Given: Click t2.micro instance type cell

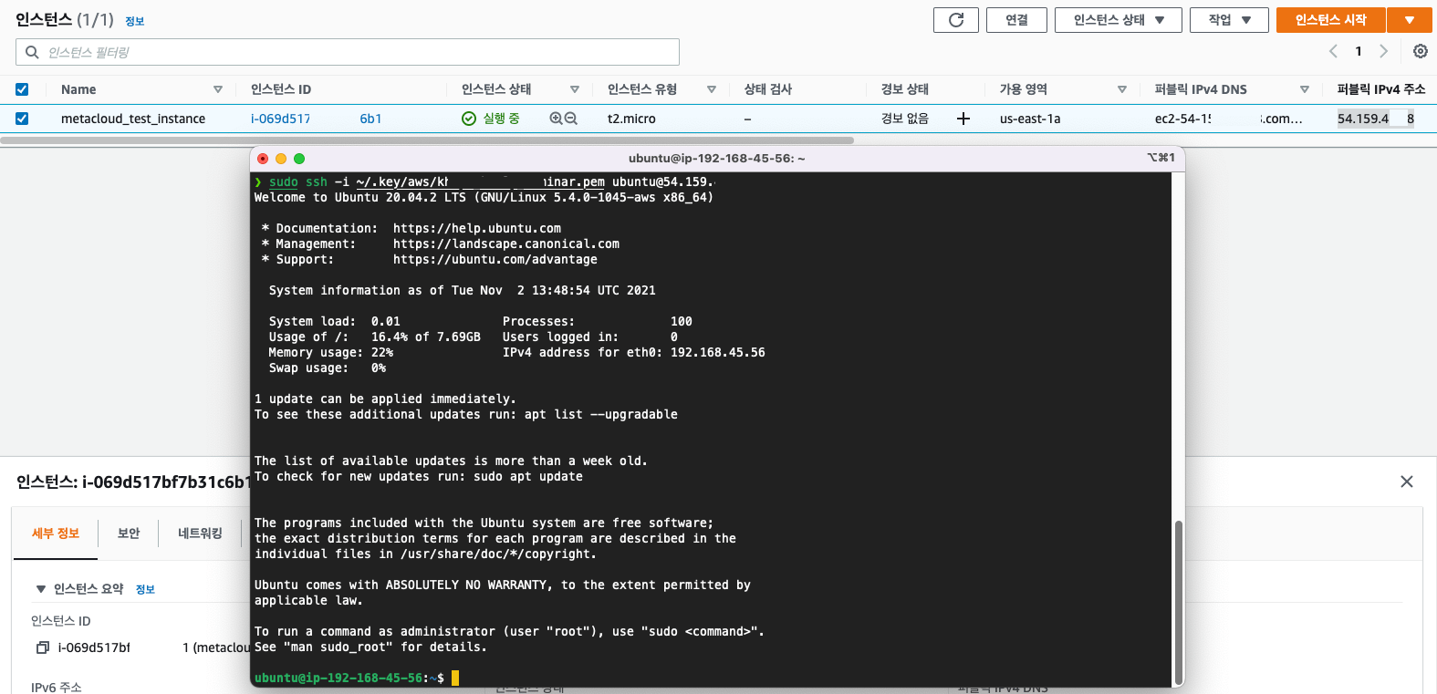Looking at the screenshot, I should point(631,119).
